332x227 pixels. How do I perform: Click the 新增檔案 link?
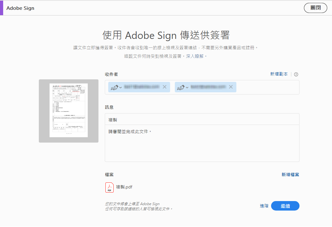click(290, 175)
